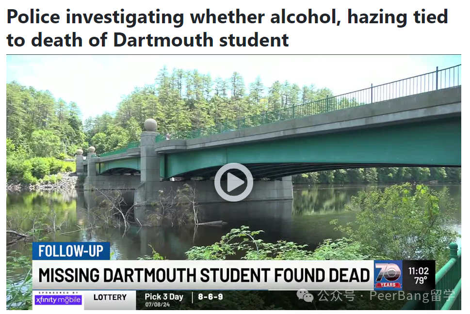
Task: Click the 79° temperature reading
Action: [421, 281]
